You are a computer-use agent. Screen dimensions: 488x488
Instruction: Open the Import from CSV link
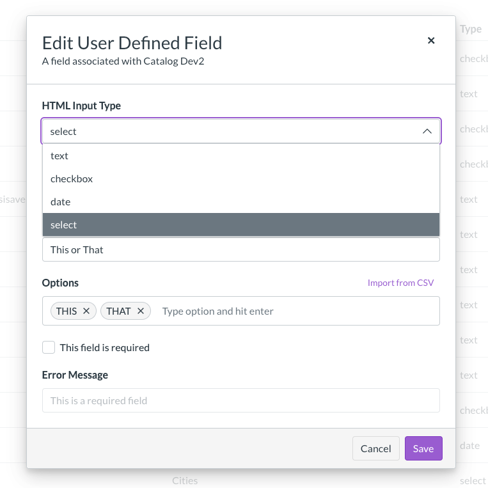click(x=400, y=283)
